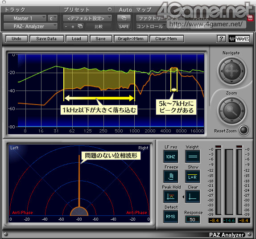
Task: Click the screw icon at bottom right
Action: (250, 234)
